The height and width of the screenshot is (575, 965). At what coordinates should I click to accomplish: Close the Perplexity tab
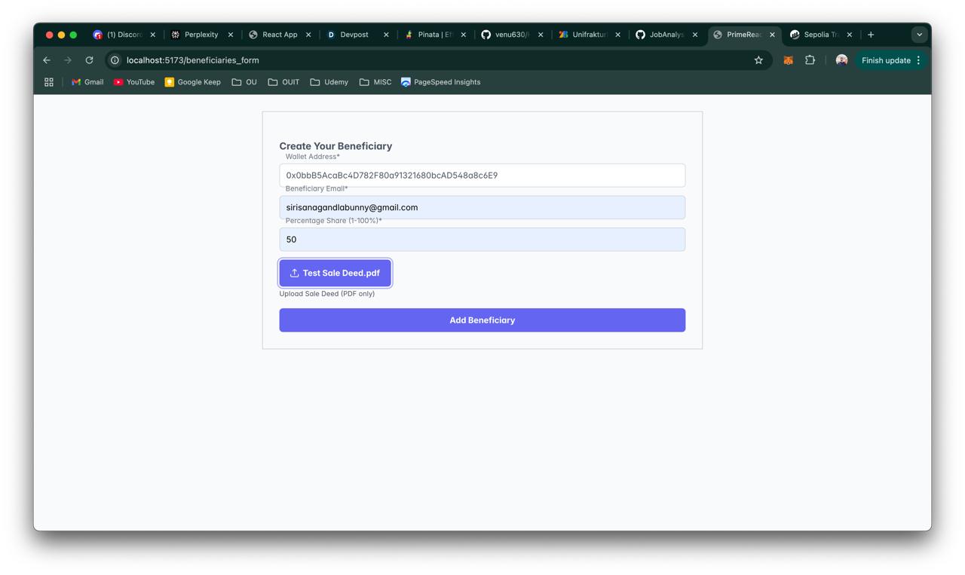click(231, 35)
